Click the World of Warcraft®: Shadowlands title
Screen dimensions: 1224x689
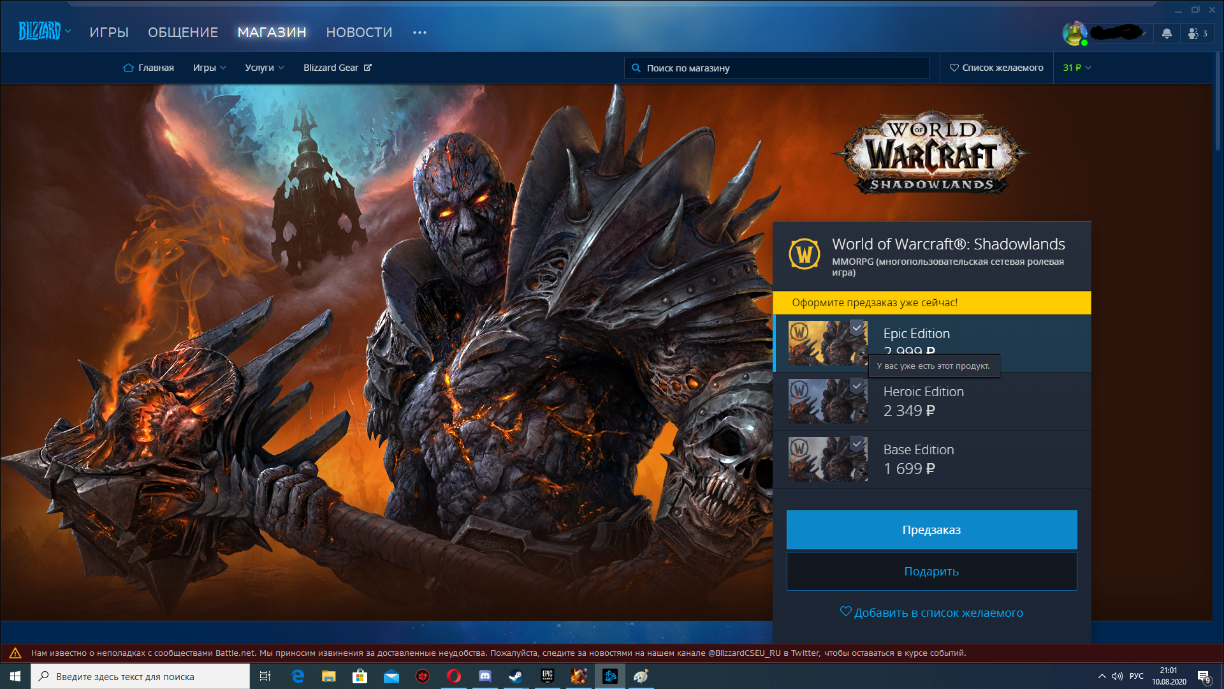click(x=949, y=244)
